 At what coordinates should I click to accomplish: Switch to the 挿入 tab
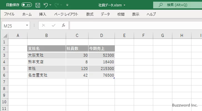point(43,14)
